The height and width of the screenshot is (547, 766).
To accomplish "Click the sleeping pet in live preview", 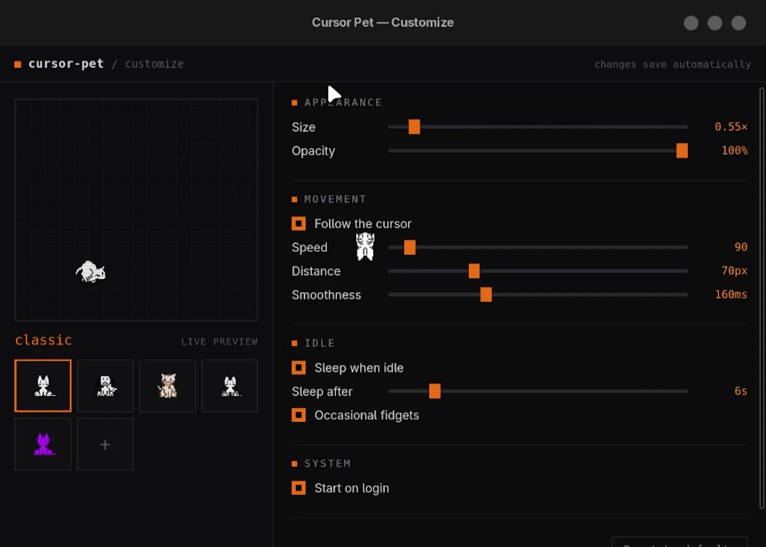I will click(91, 272).
